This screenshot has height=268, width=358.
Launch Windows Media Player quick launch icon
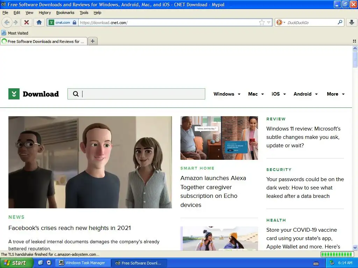click(x=49, y=262)
